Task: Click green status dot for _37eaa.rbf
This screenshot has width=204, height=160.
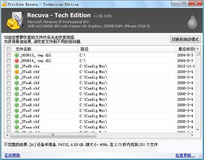Action: click(x=17, y=127)
